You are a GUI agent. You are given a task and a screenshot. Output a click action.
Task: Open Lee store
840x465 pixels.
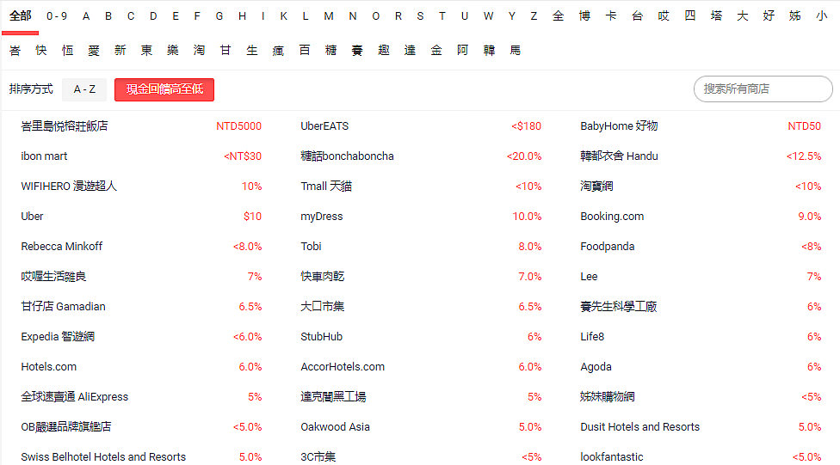pos(589,277)
